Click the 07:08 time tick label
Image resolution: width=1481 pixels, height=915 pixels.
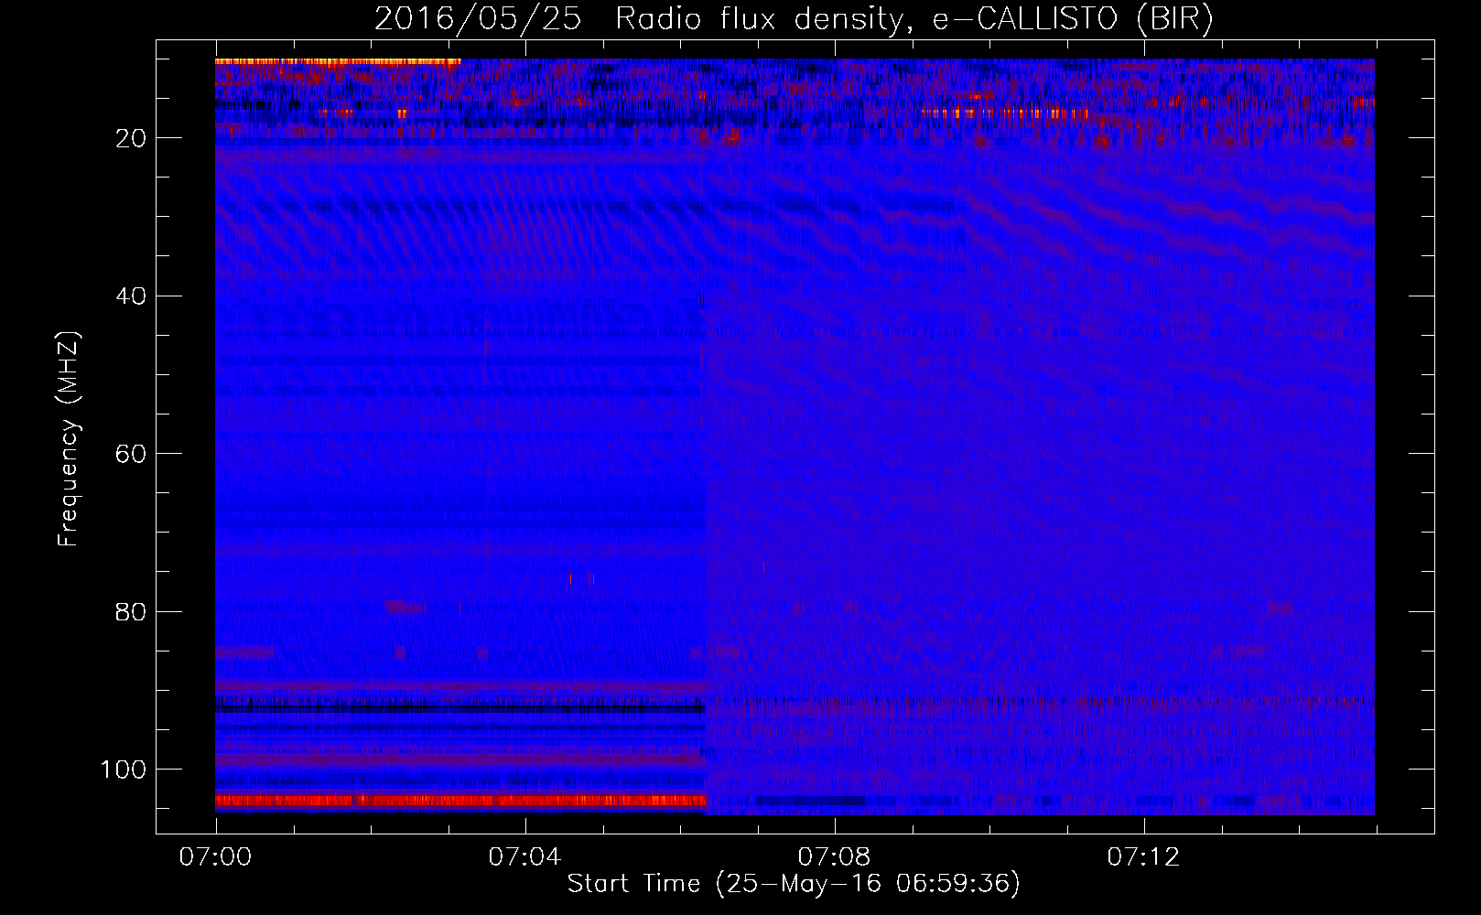point(834,857)
